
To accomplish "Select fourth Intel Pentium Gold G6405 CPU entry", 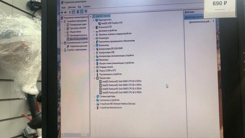I will pyautogui.click(x=122, y=92).
